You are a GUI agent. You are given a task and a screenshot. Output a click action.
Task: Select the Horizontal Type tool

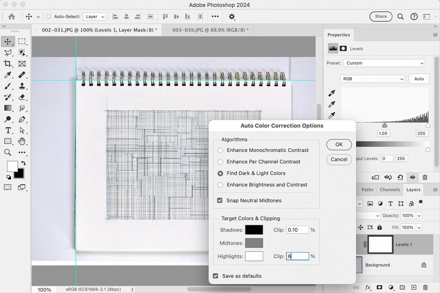[x=8, y=131]
